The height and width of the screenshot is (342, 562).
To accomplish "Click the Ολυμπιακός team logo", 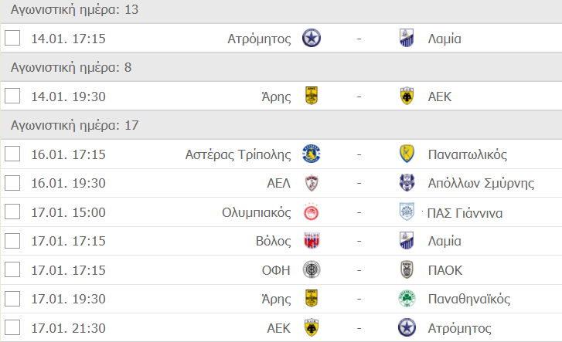I will pyautogui.click(x=312, y=212).
